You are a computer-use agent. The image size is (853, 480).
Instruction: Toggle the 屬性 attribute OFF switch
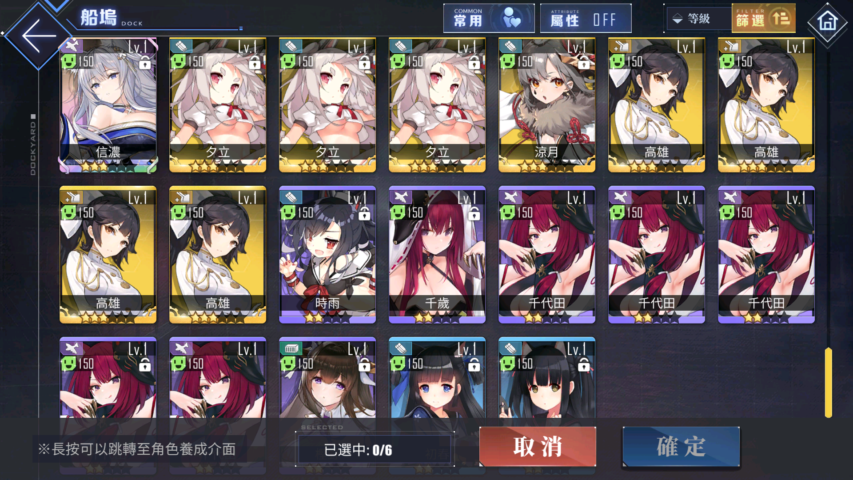click(586, 19)
